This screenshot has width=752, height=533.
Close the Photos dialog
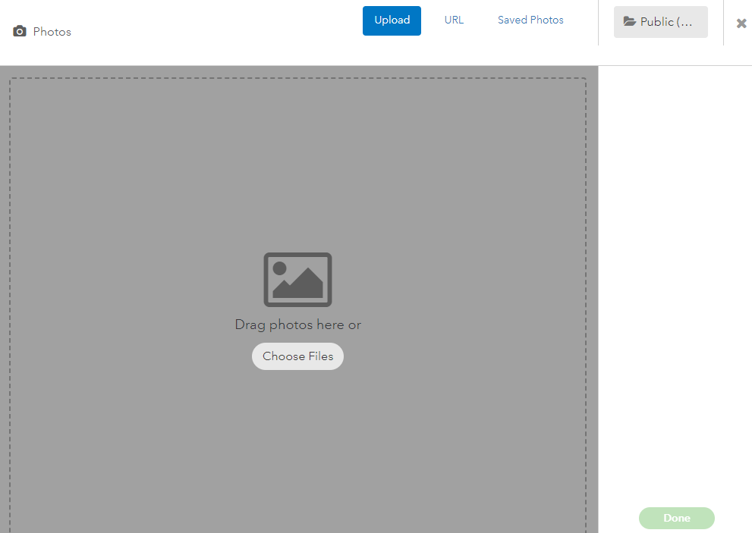click(x=741, y=23)
